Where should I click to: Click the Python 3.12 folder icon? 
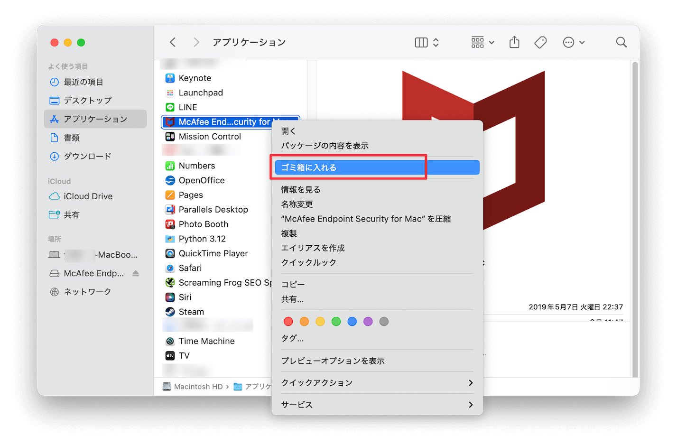click(x=170, y=239)
